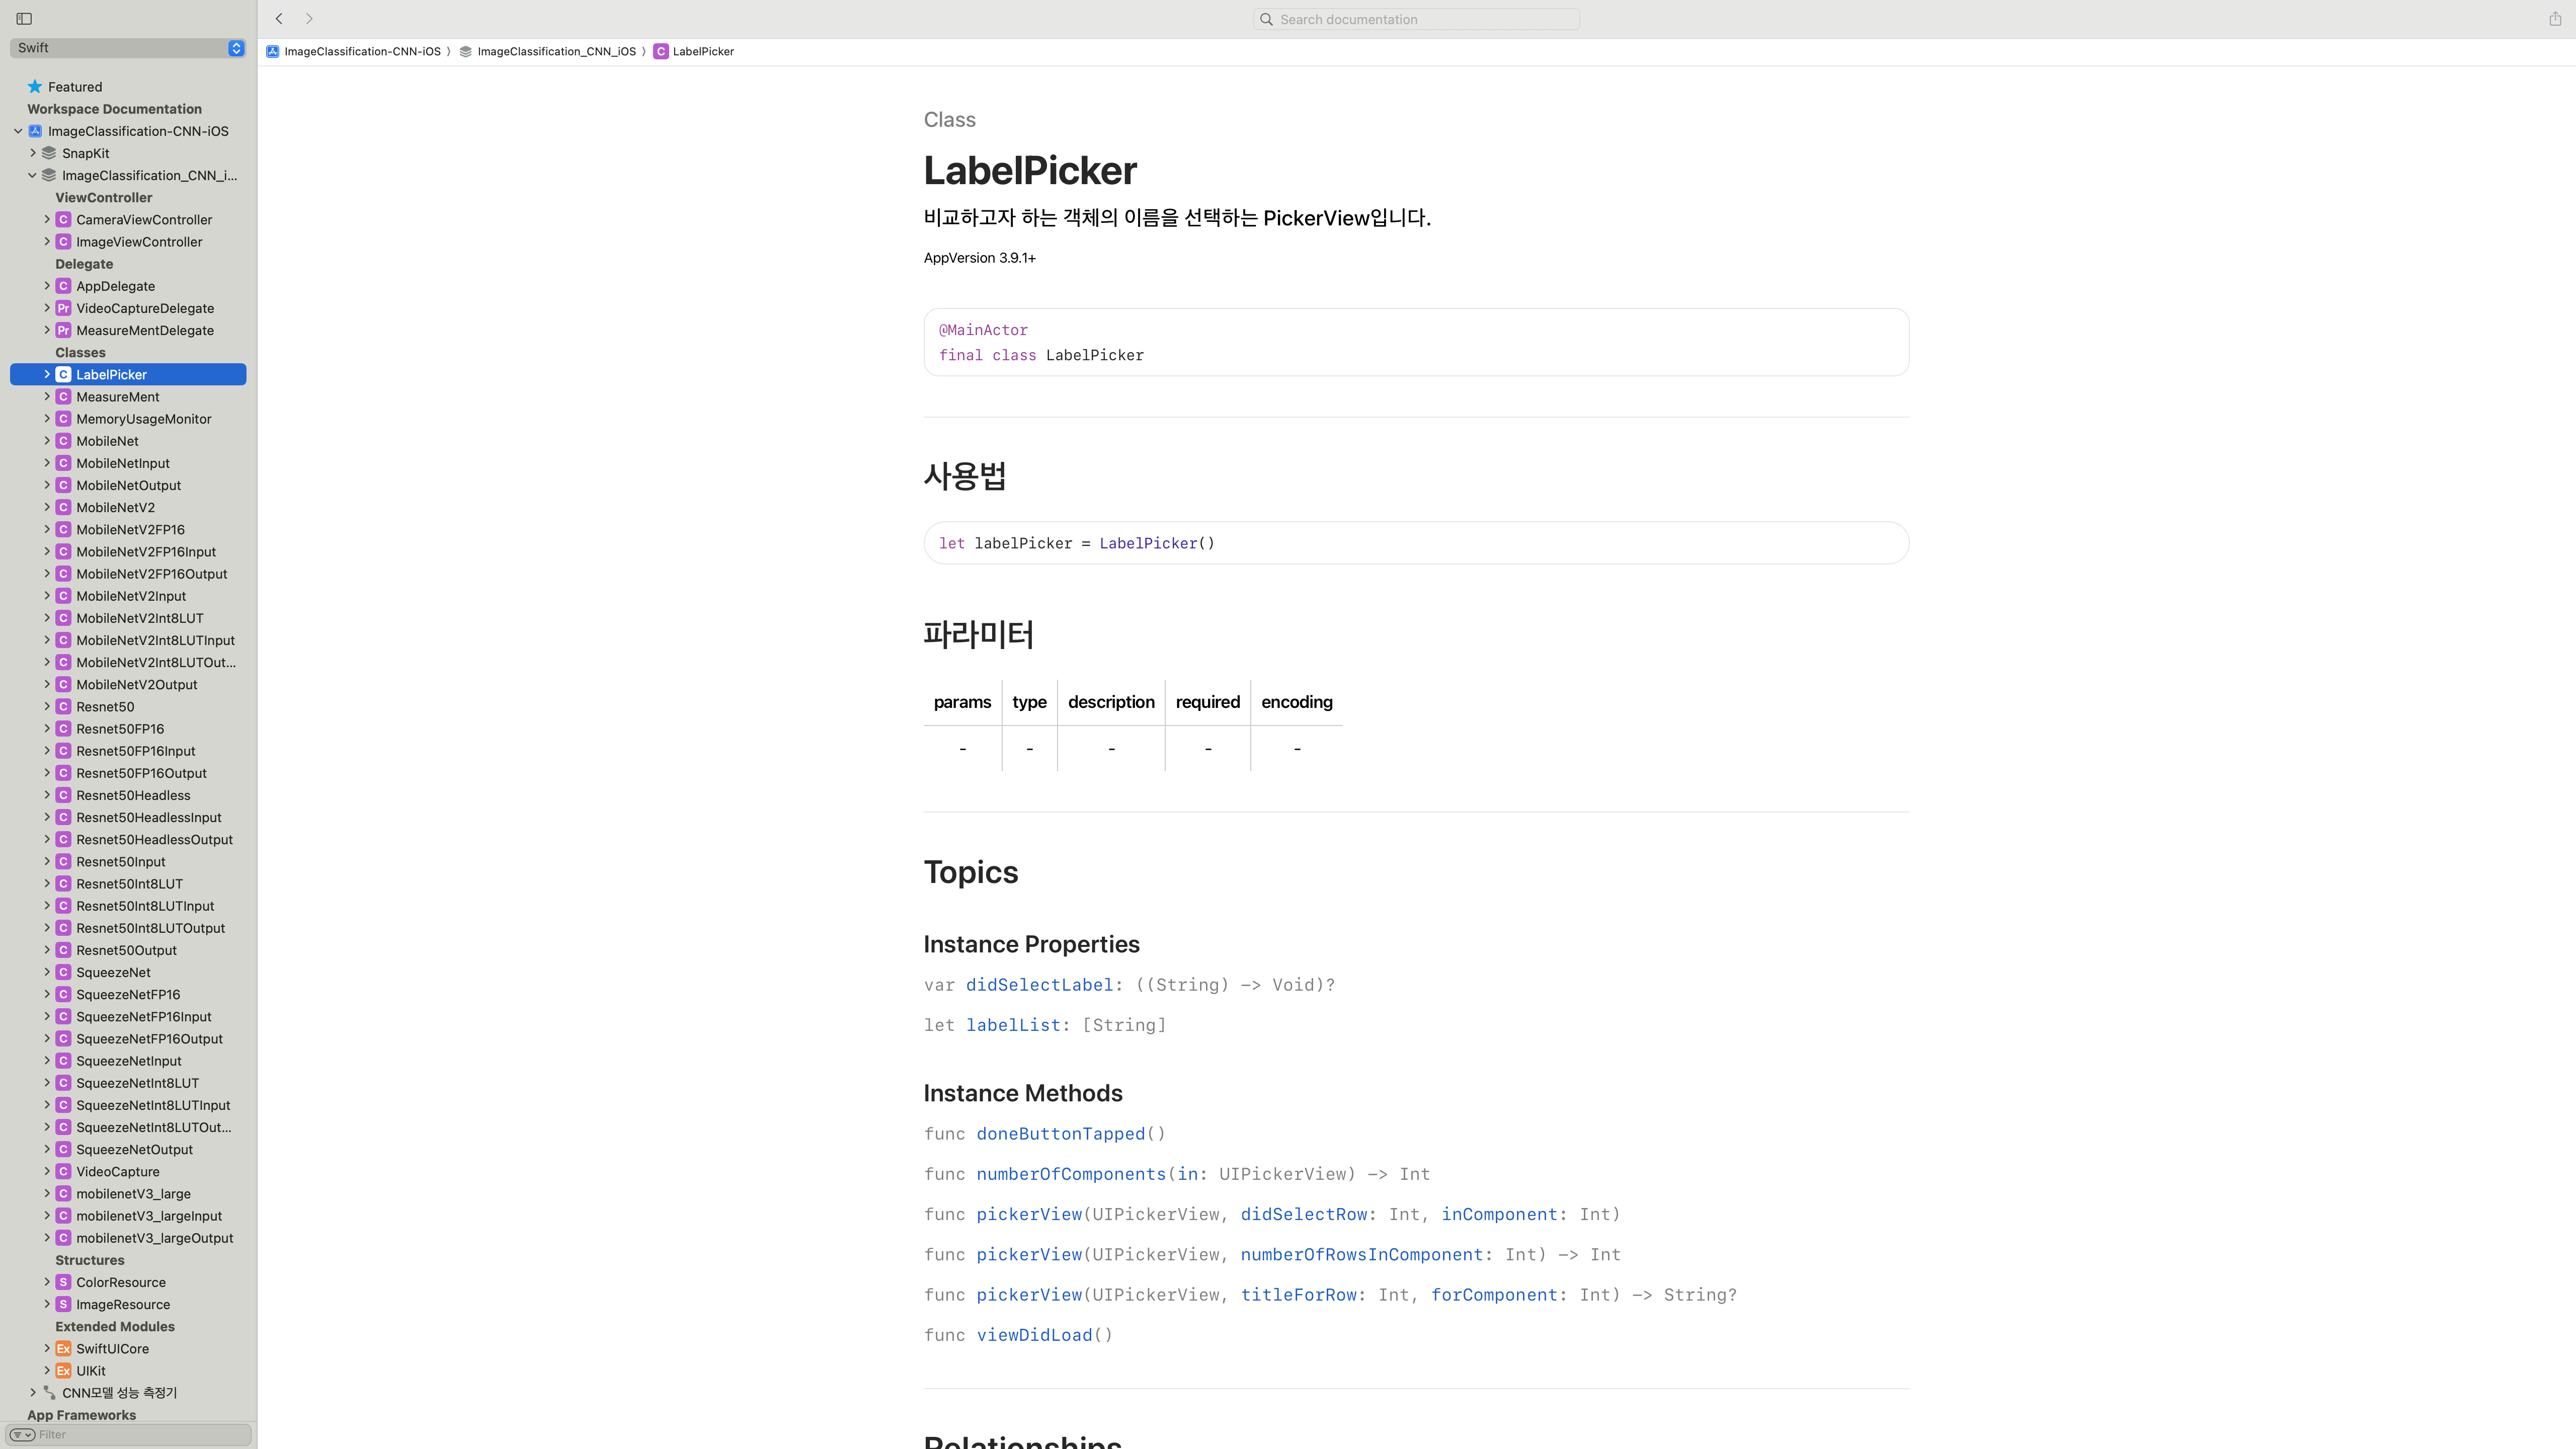Collapse the ImageClassification_CNN_i... module
The image size is (2576, 1449).
(x=32, y=175)
